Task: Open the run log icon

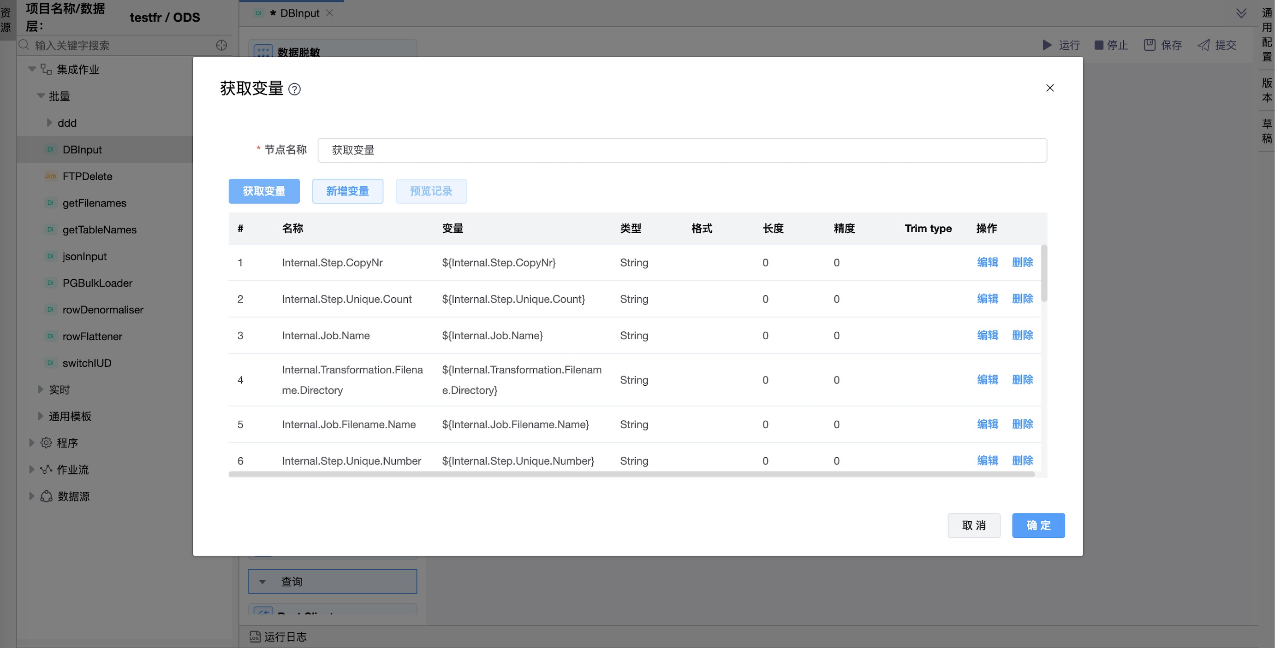Action: [x=255, y=636]
